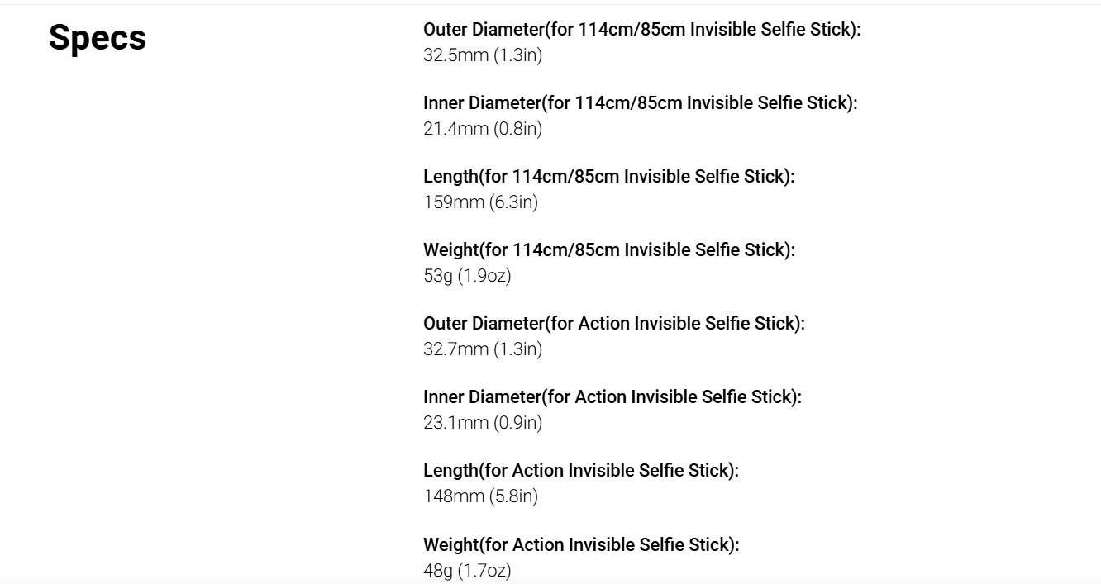The width and height of the screenshot is (1101, 584).
Task: Click Length label for 114cm/85cm Selfie Stick
Action: coord(608,177)
